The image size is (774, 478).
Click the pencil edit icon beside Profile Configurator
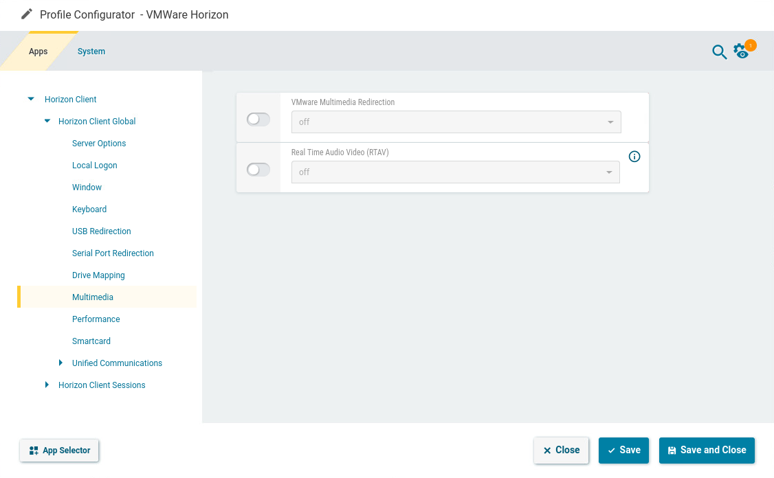(27, 14)
